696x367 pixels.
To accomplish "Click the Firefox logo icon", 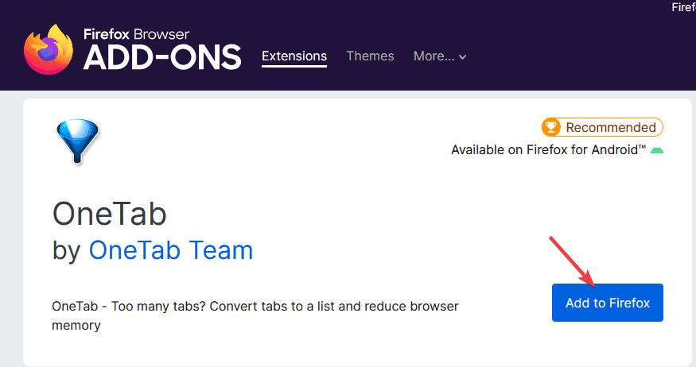I will tap(49, 49).
